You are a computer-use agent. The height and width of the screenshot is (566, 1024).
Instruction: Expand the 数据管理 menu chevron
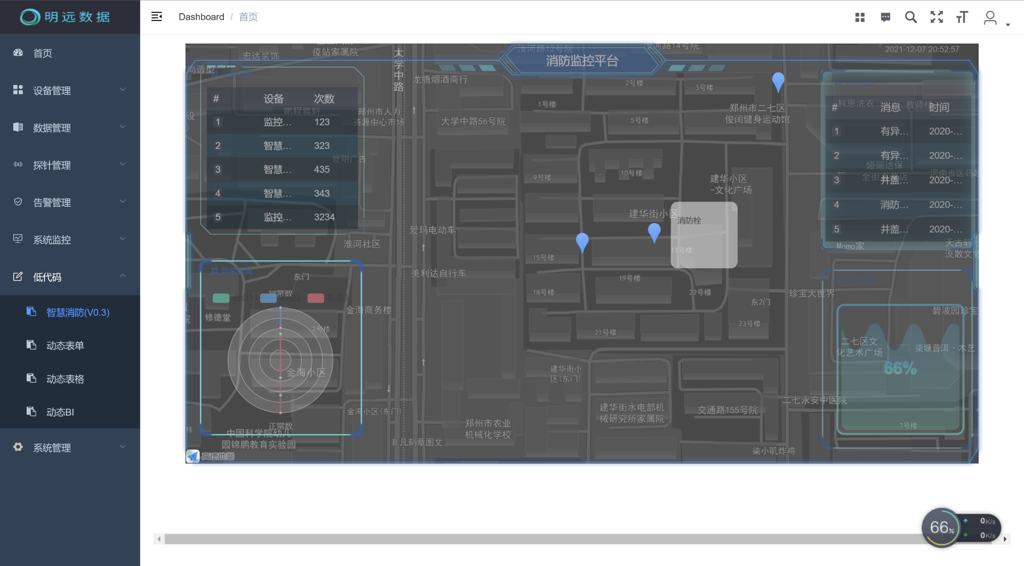[x=123, y=127]
